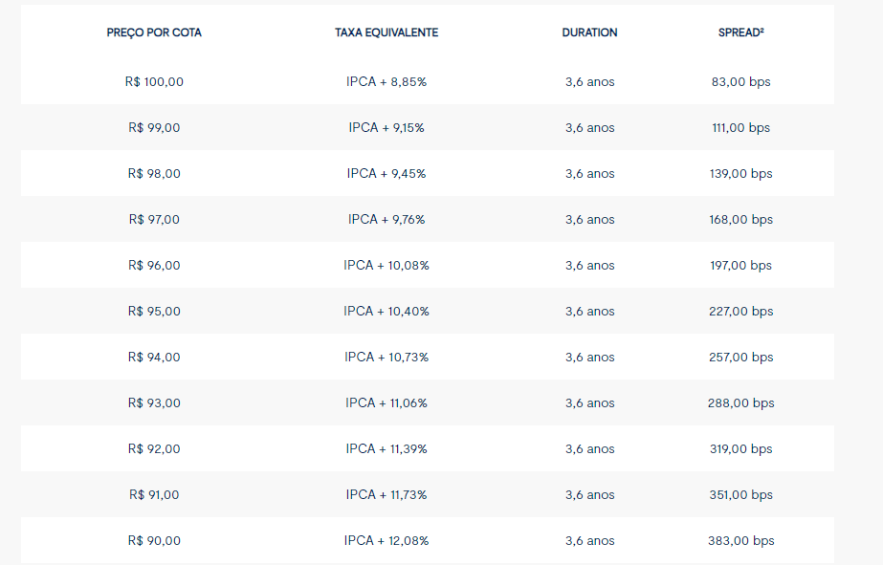
Task: Click the PREÇO POR COTA column header
Action: 154,33
